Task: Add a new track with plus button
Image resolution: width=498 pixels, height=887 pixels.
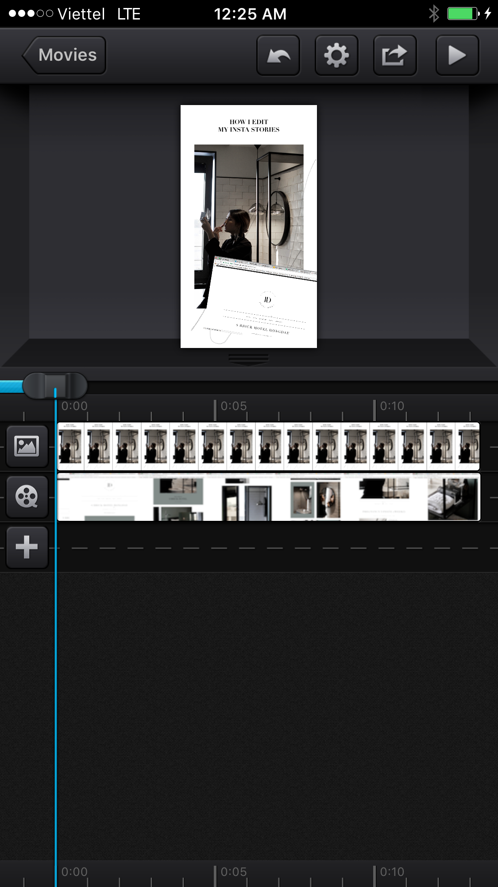Action: [27, 547]
